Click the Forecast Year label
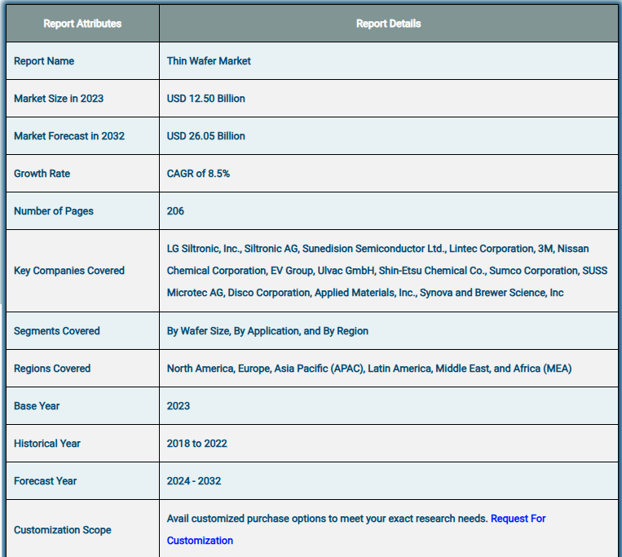 pyautogui.click(x=45, y=481)
